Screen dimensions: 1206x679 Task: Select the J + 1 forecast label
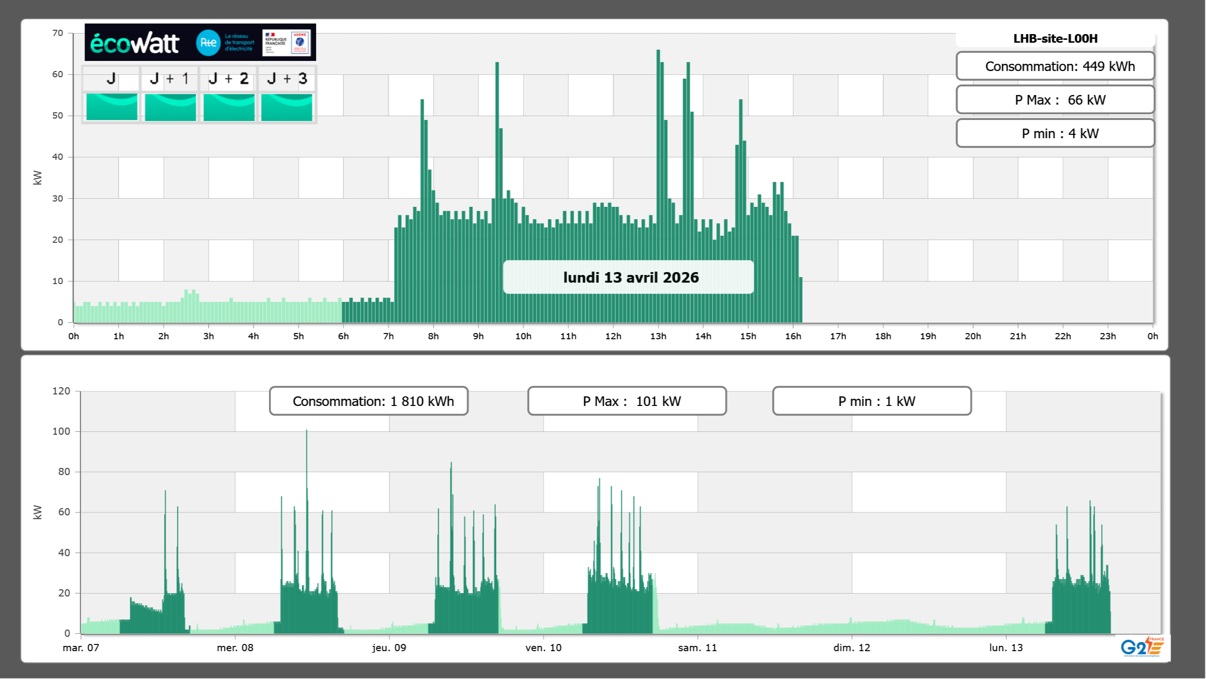pyautogui.click(x=170, y=79)
